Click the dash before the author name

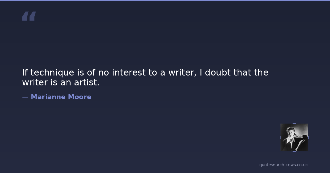click(25, 97)
